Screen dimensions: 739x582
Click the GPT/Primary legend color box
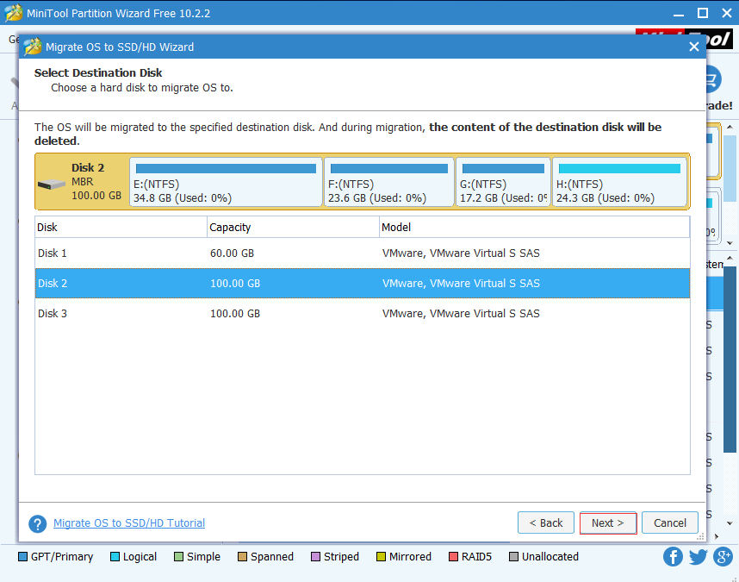(22, 557)
